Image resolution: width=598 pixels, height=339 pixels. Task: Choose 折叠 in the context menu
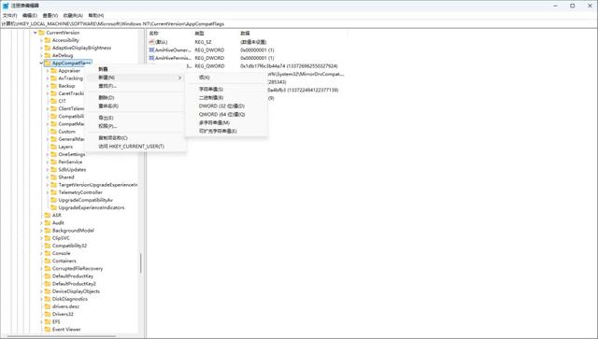135,69
